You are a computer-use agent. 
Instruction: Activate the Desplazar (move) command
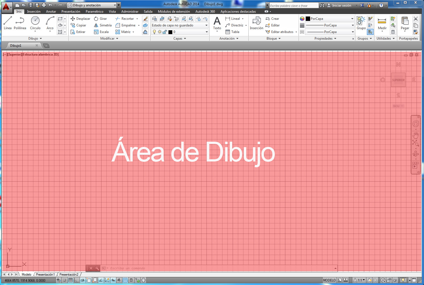pos(80,19)
